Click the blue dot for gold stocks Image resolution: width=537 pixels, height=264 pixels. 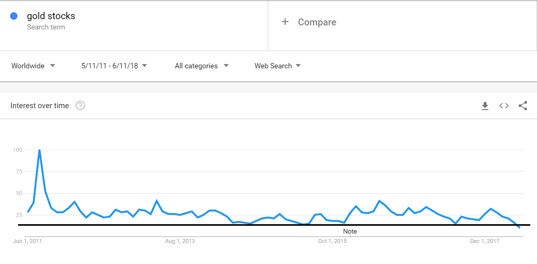pyautogui.click(x=14, y=16)
